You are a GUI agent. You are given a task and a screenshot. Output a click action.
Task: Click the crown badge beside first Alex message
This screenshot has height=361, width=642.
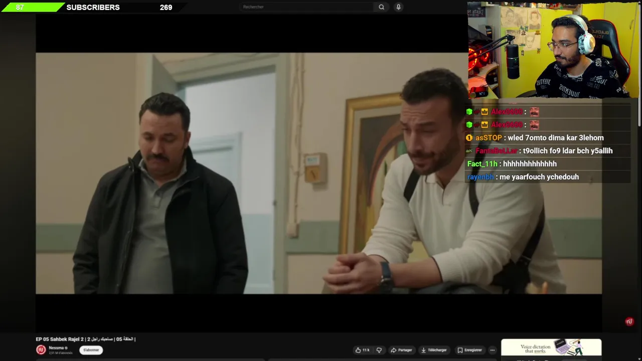[485, 112]
